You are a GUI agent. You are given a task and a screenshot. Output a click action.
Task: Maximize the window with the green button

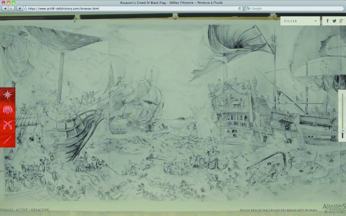13,3
